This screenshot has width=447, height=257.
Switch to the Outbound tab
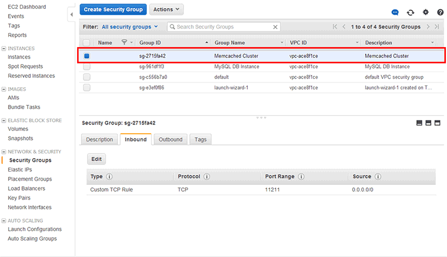point(170,140)
